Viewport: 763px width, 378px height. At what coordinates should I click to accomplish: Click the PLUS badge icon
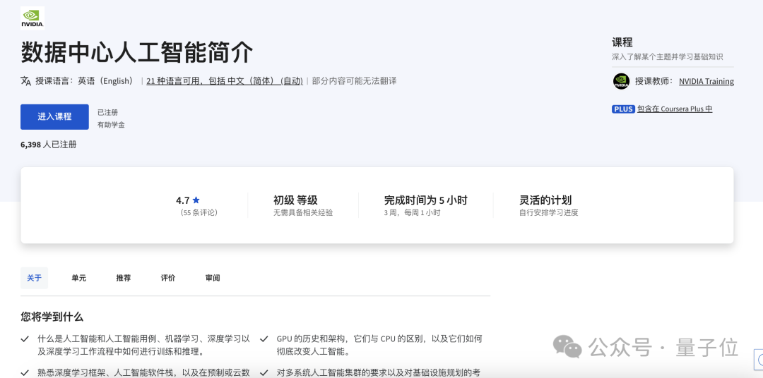623,109
